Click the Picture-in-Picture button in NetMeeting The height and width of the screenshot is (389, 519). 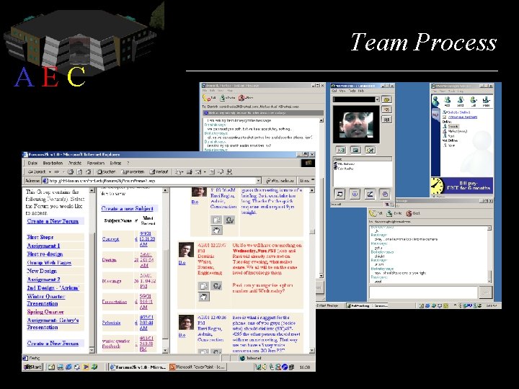click(x=355, y=150)
